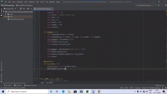This screenshot has width=167, height=94.
Task: Start debugging with the bug icon
Action: click(x=159, y=5)
